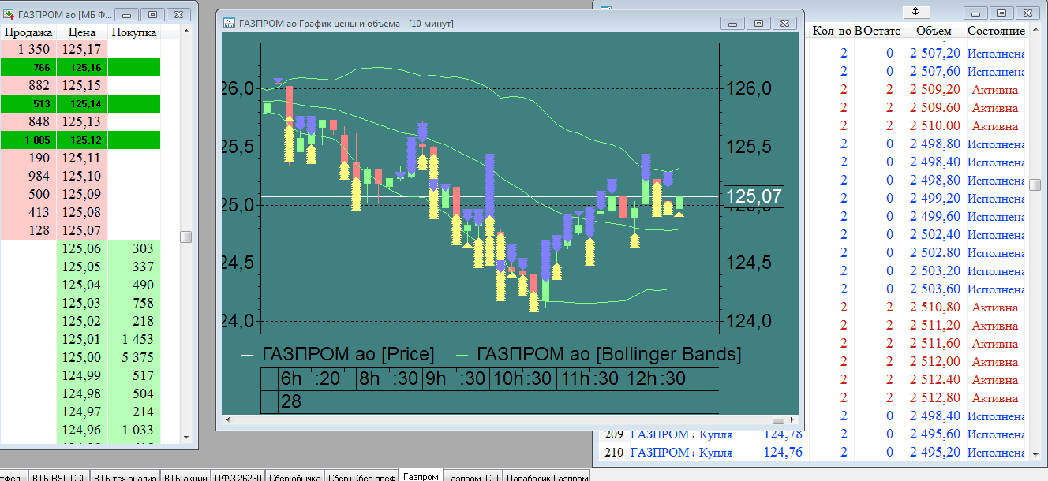
Task: Click the Покупка column header
Action: coord(133,32)
